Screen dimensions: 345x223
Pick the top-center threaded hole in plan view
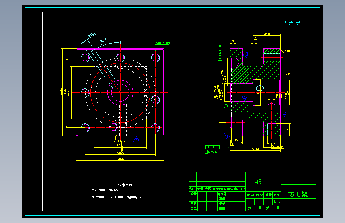(120, 58)
